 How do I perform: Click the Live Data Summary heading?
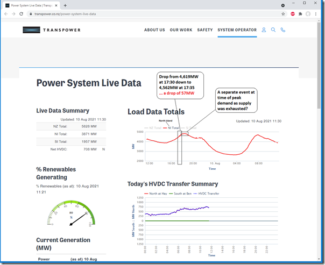pos(62,111)
